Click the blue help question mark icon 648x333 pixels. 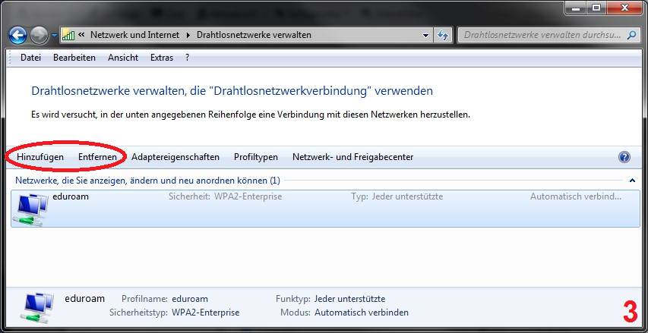624,157
